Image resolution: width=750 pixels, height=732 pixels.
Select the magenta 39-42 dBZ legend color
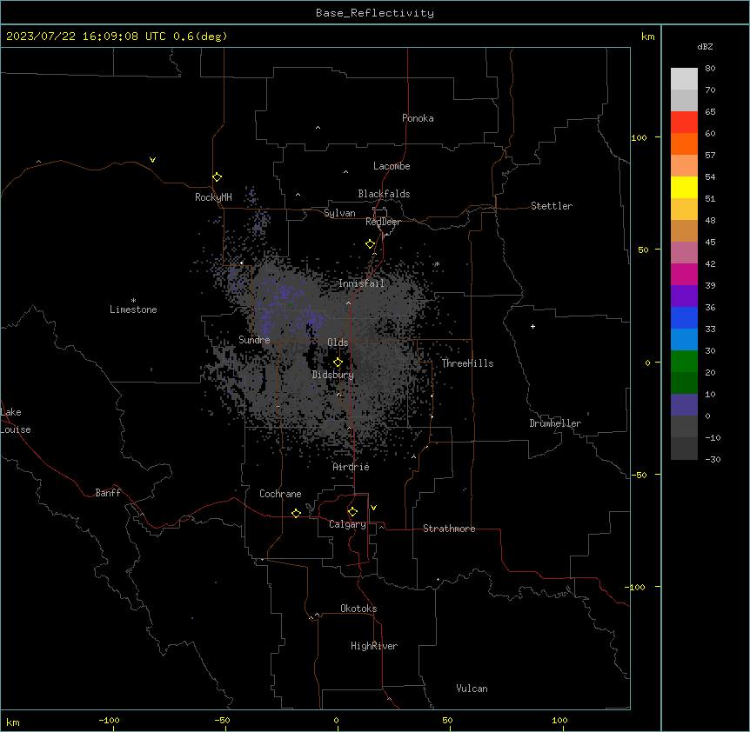[x=684, y=275]
